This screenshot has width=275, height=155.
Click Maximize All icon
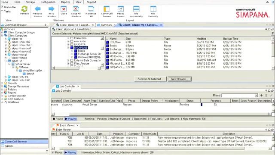[91, 9]
